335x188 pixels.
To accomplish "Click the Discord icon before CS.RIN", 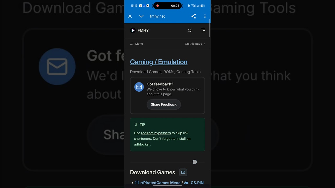I will tap(186, 183).
